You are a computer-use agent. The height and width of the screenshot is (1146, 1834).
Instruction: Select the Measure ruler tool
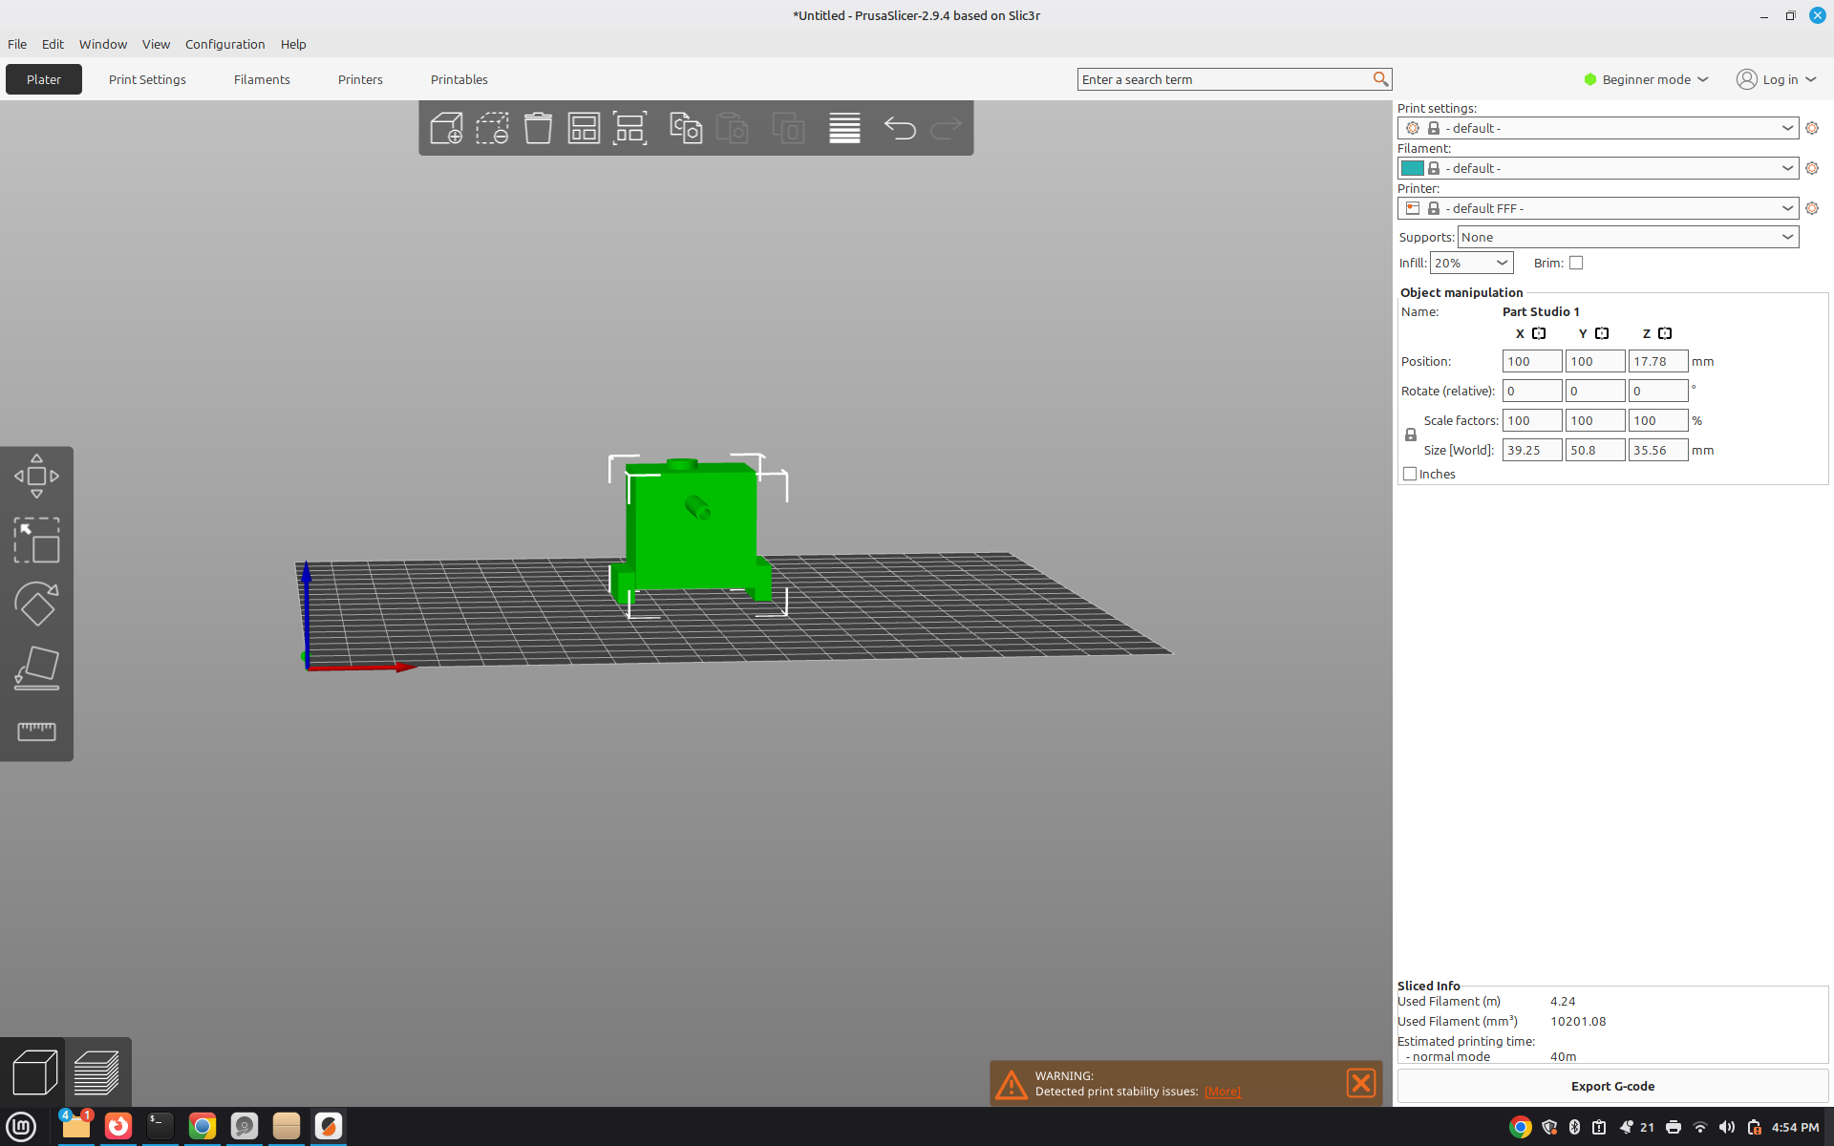pos(36,732)
